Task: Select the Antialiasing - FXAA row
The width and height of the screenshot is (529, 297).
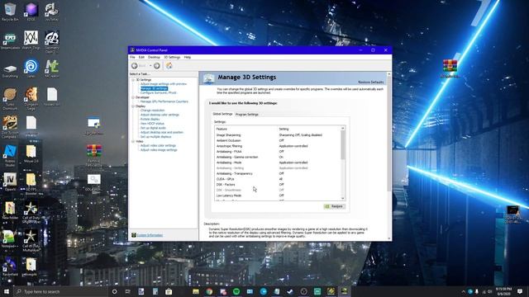Action: (278, 152)
